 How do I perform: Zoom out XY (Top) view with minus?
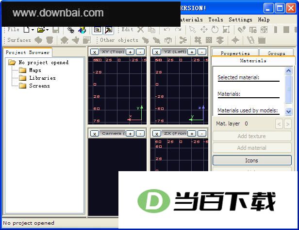point(140,52)
